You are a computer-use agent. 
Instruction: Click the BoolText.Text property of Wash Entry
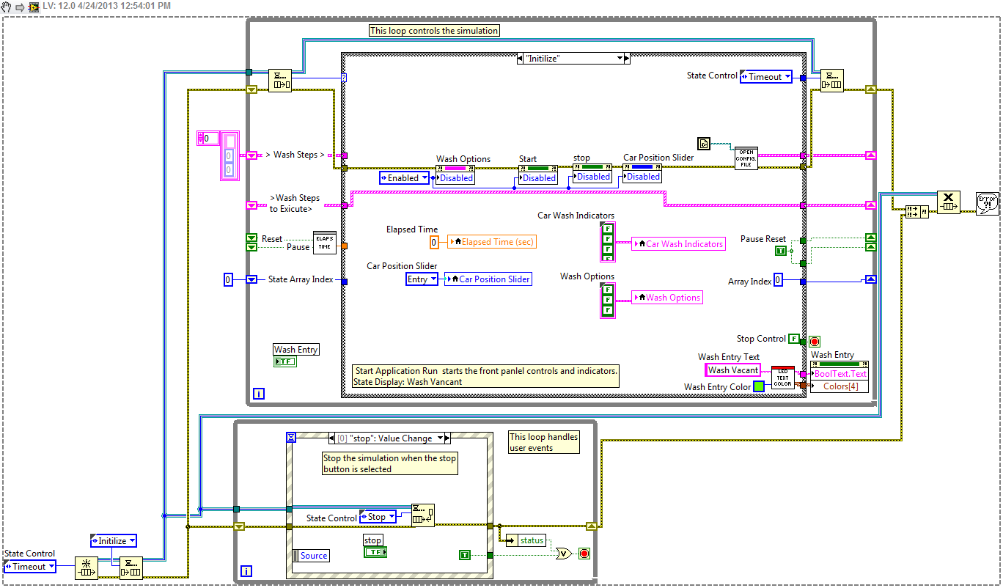839,373
